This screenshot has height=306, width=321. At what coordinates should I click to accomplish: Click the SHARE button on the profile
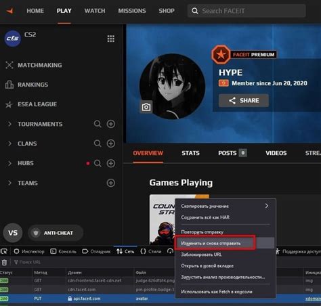click(244, 100)
